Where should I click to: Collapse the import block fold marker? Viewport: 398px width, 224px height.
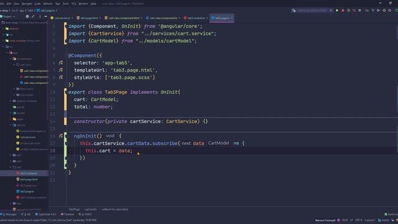[66, 26]
